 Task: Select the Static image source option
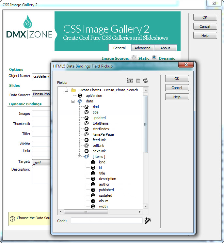point(134,58)
